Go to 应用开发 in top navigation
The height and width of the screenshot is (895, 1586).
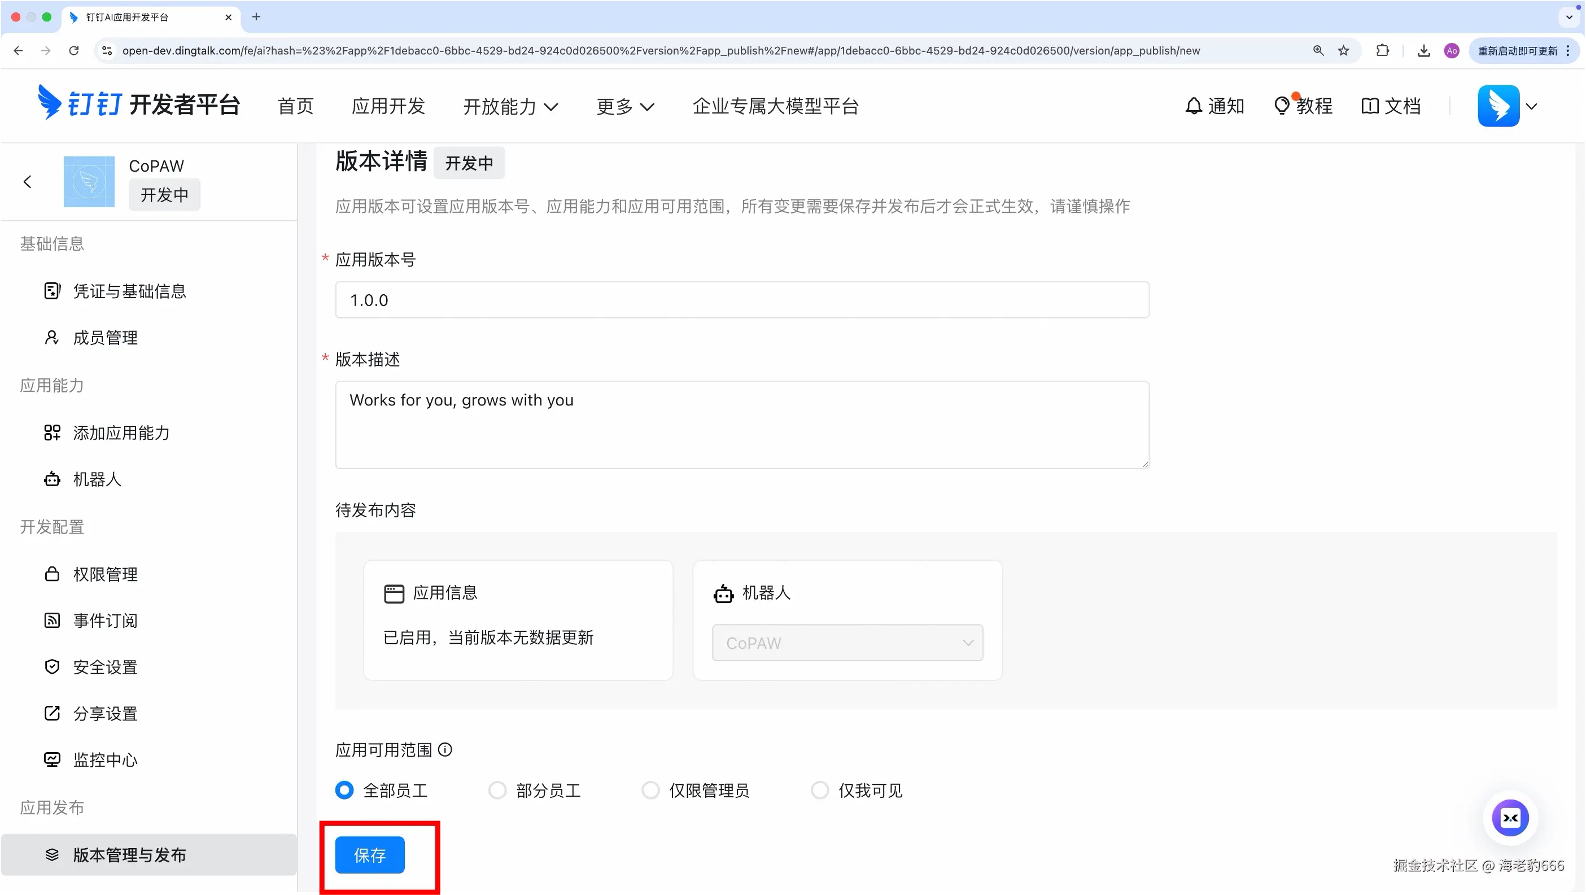pos(388,106)
